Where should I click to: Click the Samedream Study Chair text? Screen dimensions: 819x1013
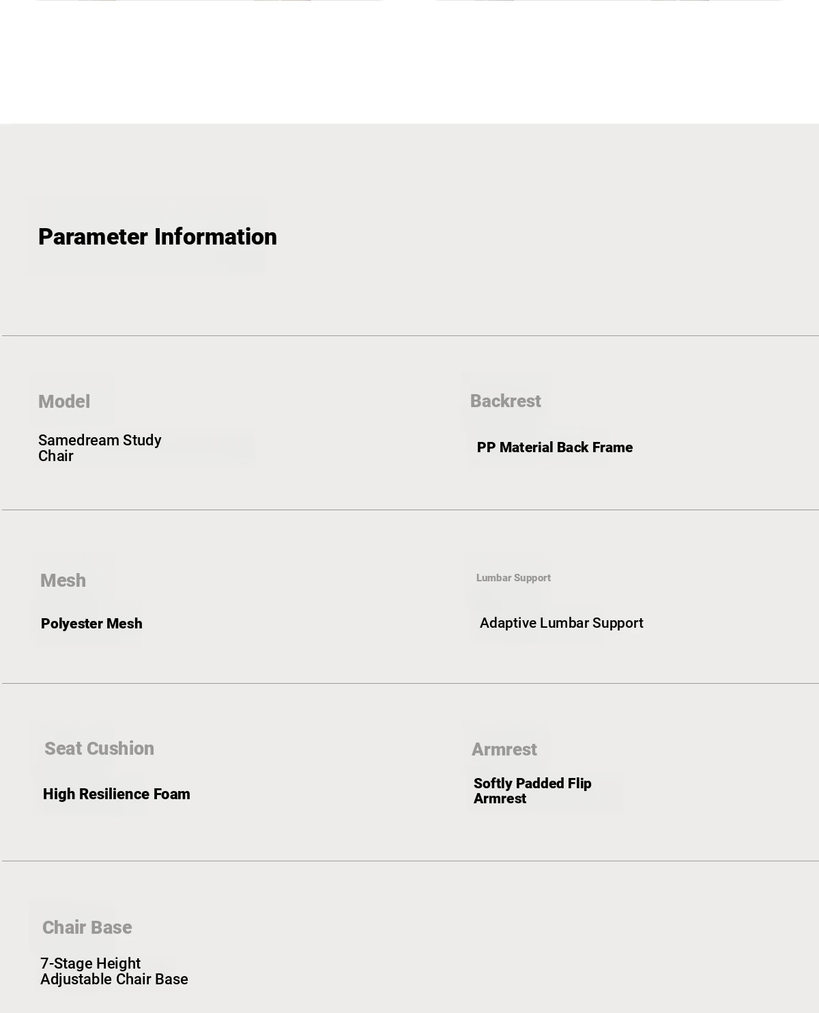[100, 448]
